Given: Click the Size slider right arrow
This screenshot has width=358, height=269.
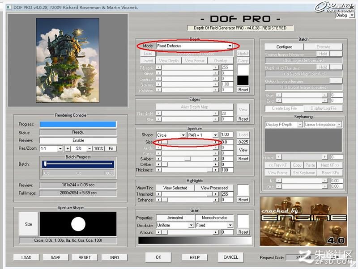Looking at the screenshot, I should (x=216, y=142).
